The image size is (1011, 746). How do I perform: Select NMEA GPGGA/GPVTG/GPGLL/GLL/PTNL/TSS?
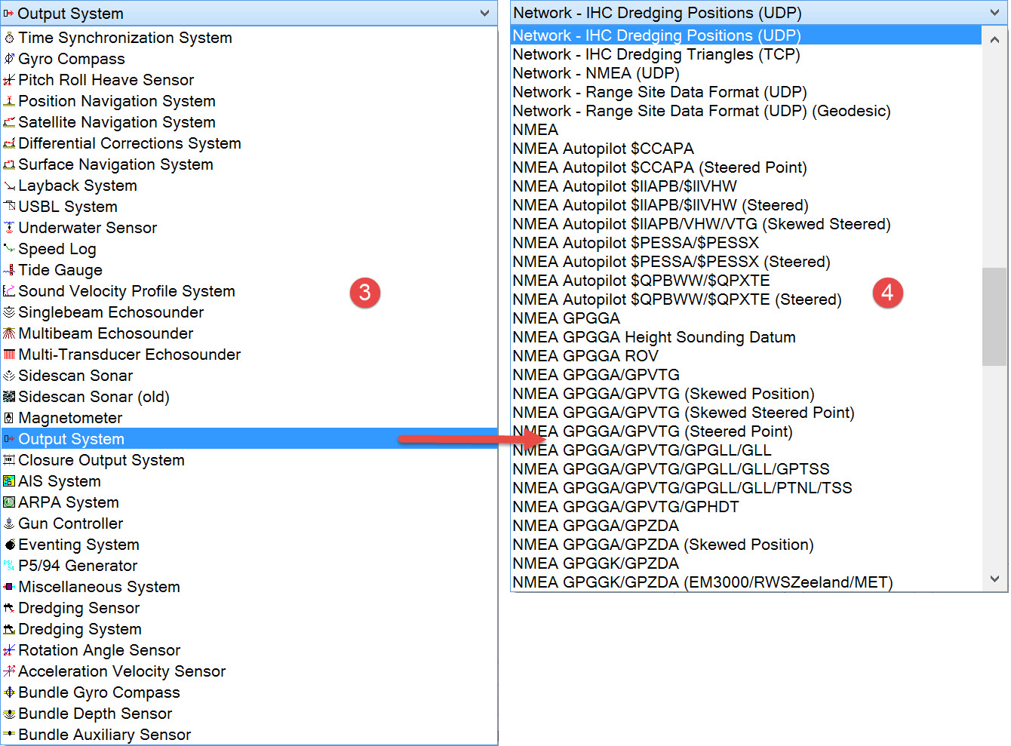[x=746, y=488]
